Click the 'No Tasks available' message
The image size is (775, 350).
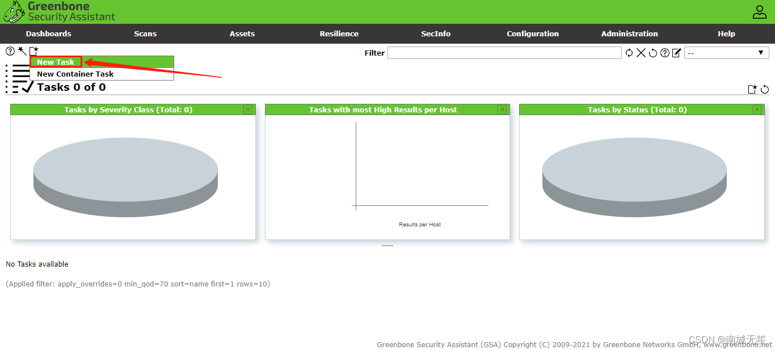point(37,264)
